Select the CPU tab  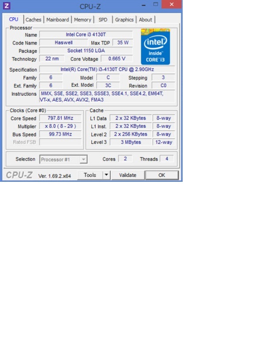(13, 19)
